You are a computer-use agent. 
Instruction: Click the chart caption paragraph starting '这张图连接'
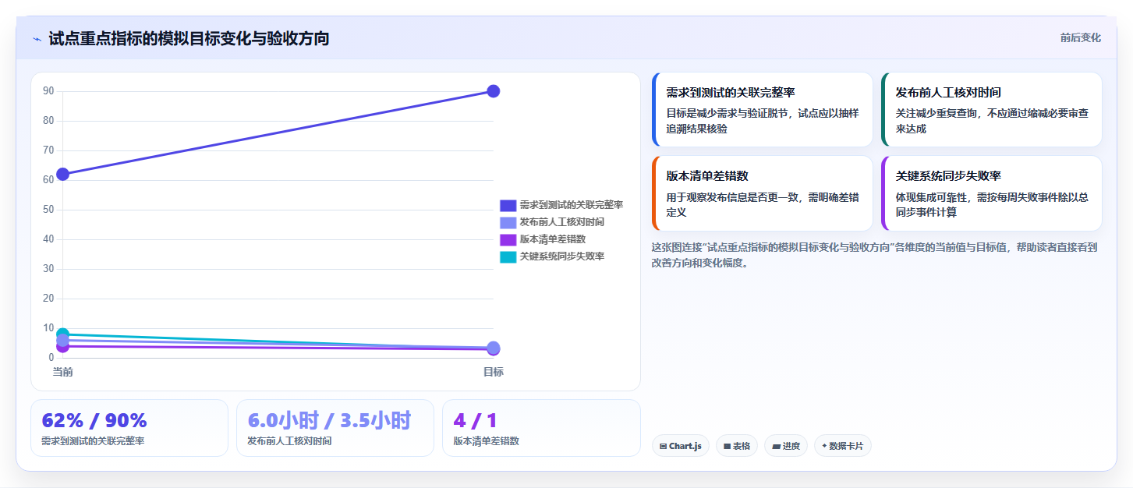[x=876, y=255]
